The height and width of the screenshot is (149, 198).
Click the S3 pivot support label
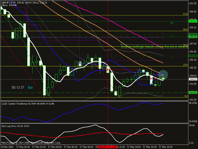(x=172, y=58)
